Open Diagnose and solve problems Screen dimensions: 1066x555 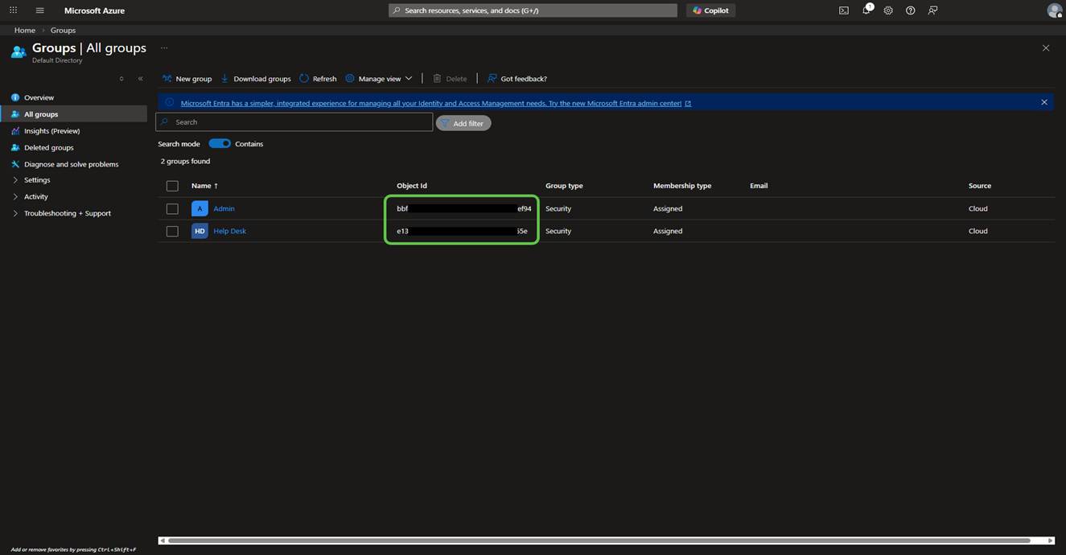pos(71,164)
